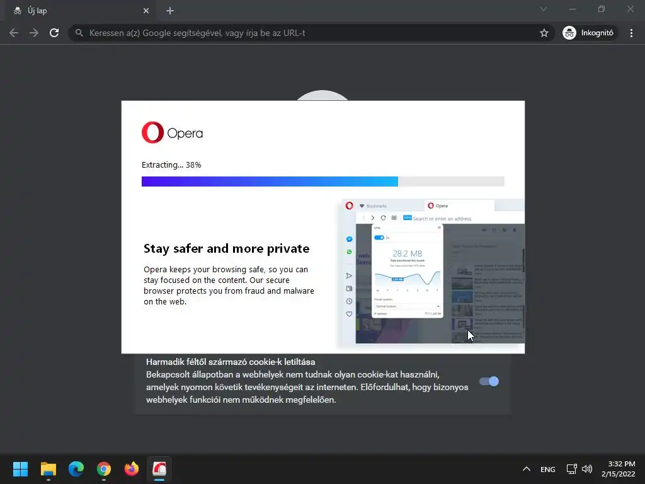
Task: Click the Opera logo in installer
Action: coord(172,132)
